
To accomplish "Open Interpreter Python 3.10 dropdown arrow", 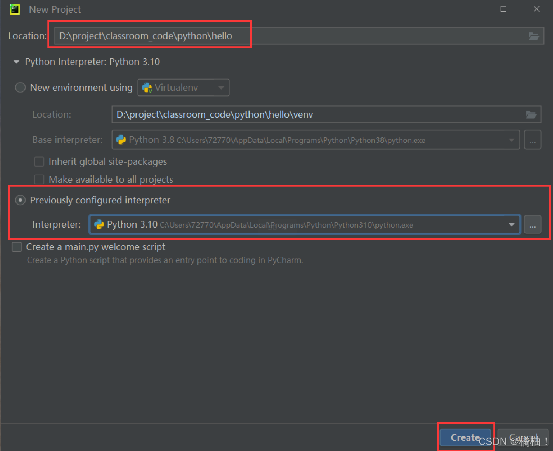I will [x=511, y=225].
